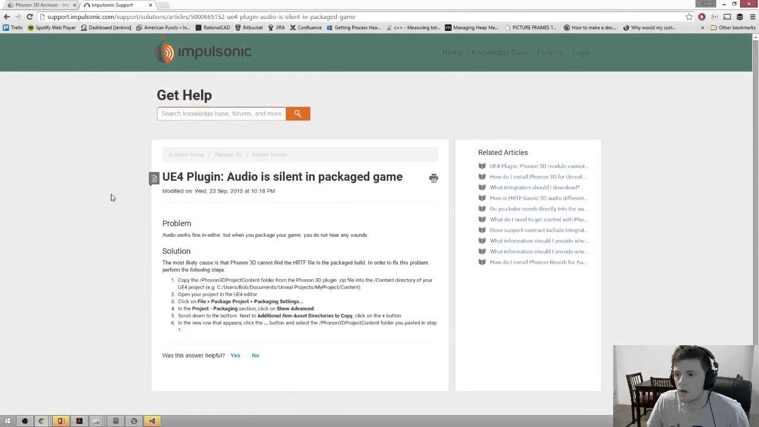The width and height of the screenshot is (759, 427).
Task: Open RationalCAD bookmark
Action: [213, 27]
